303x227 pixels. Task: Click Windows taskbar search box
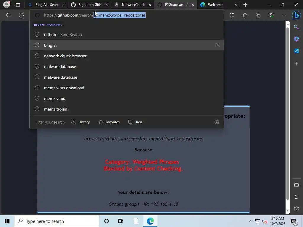click(x=57, y=221)
